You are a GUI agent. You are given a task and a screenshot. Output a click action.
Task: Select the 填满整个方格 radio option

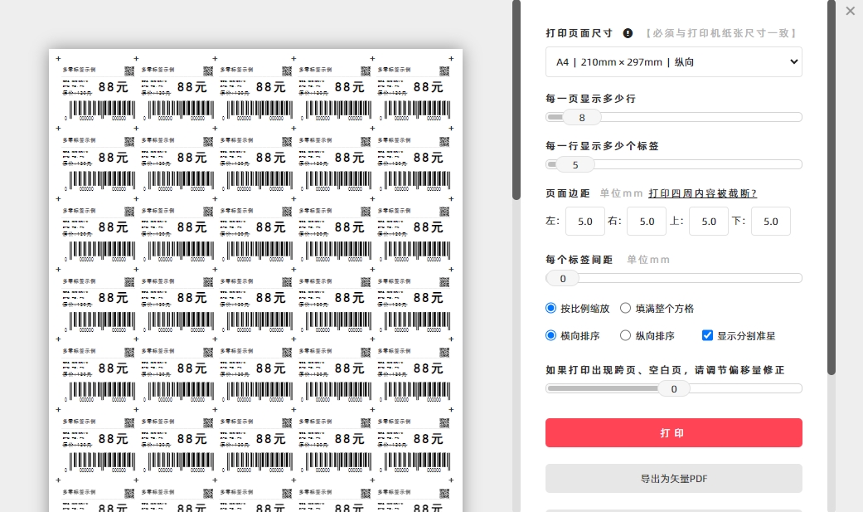point(625,308)
